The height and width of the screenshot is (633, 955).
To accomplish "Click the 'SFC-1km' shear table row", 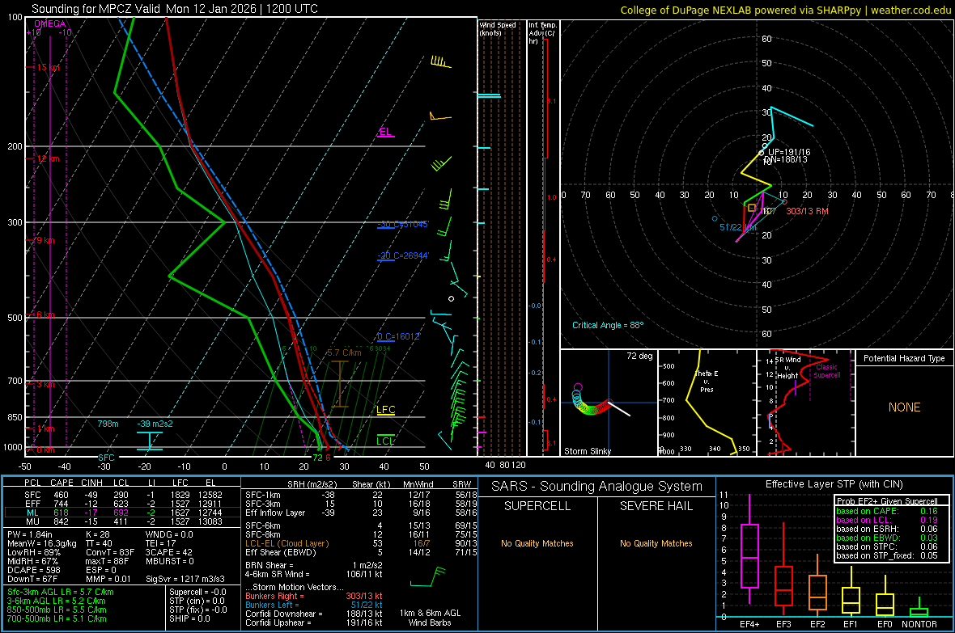I will [361, 495].
